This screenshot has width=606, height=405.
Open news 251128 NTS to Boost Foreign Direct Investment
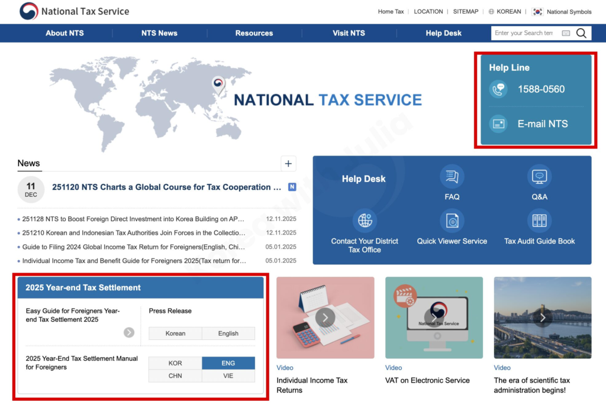click(x=133, y=219)
